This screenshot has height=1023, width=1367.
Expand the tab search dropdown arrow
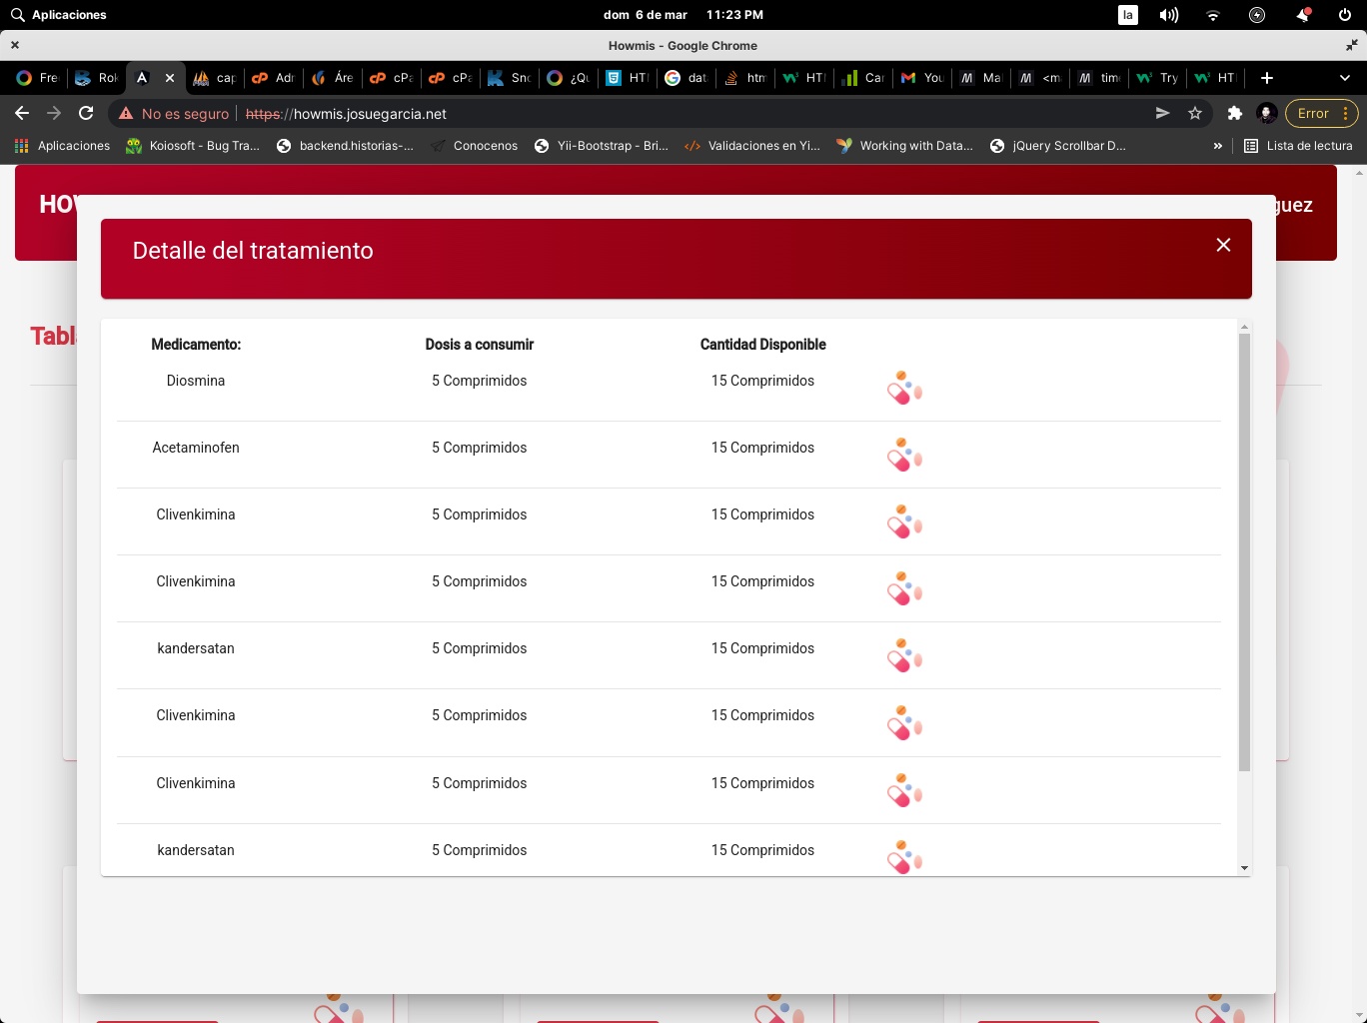(1345, 78)
